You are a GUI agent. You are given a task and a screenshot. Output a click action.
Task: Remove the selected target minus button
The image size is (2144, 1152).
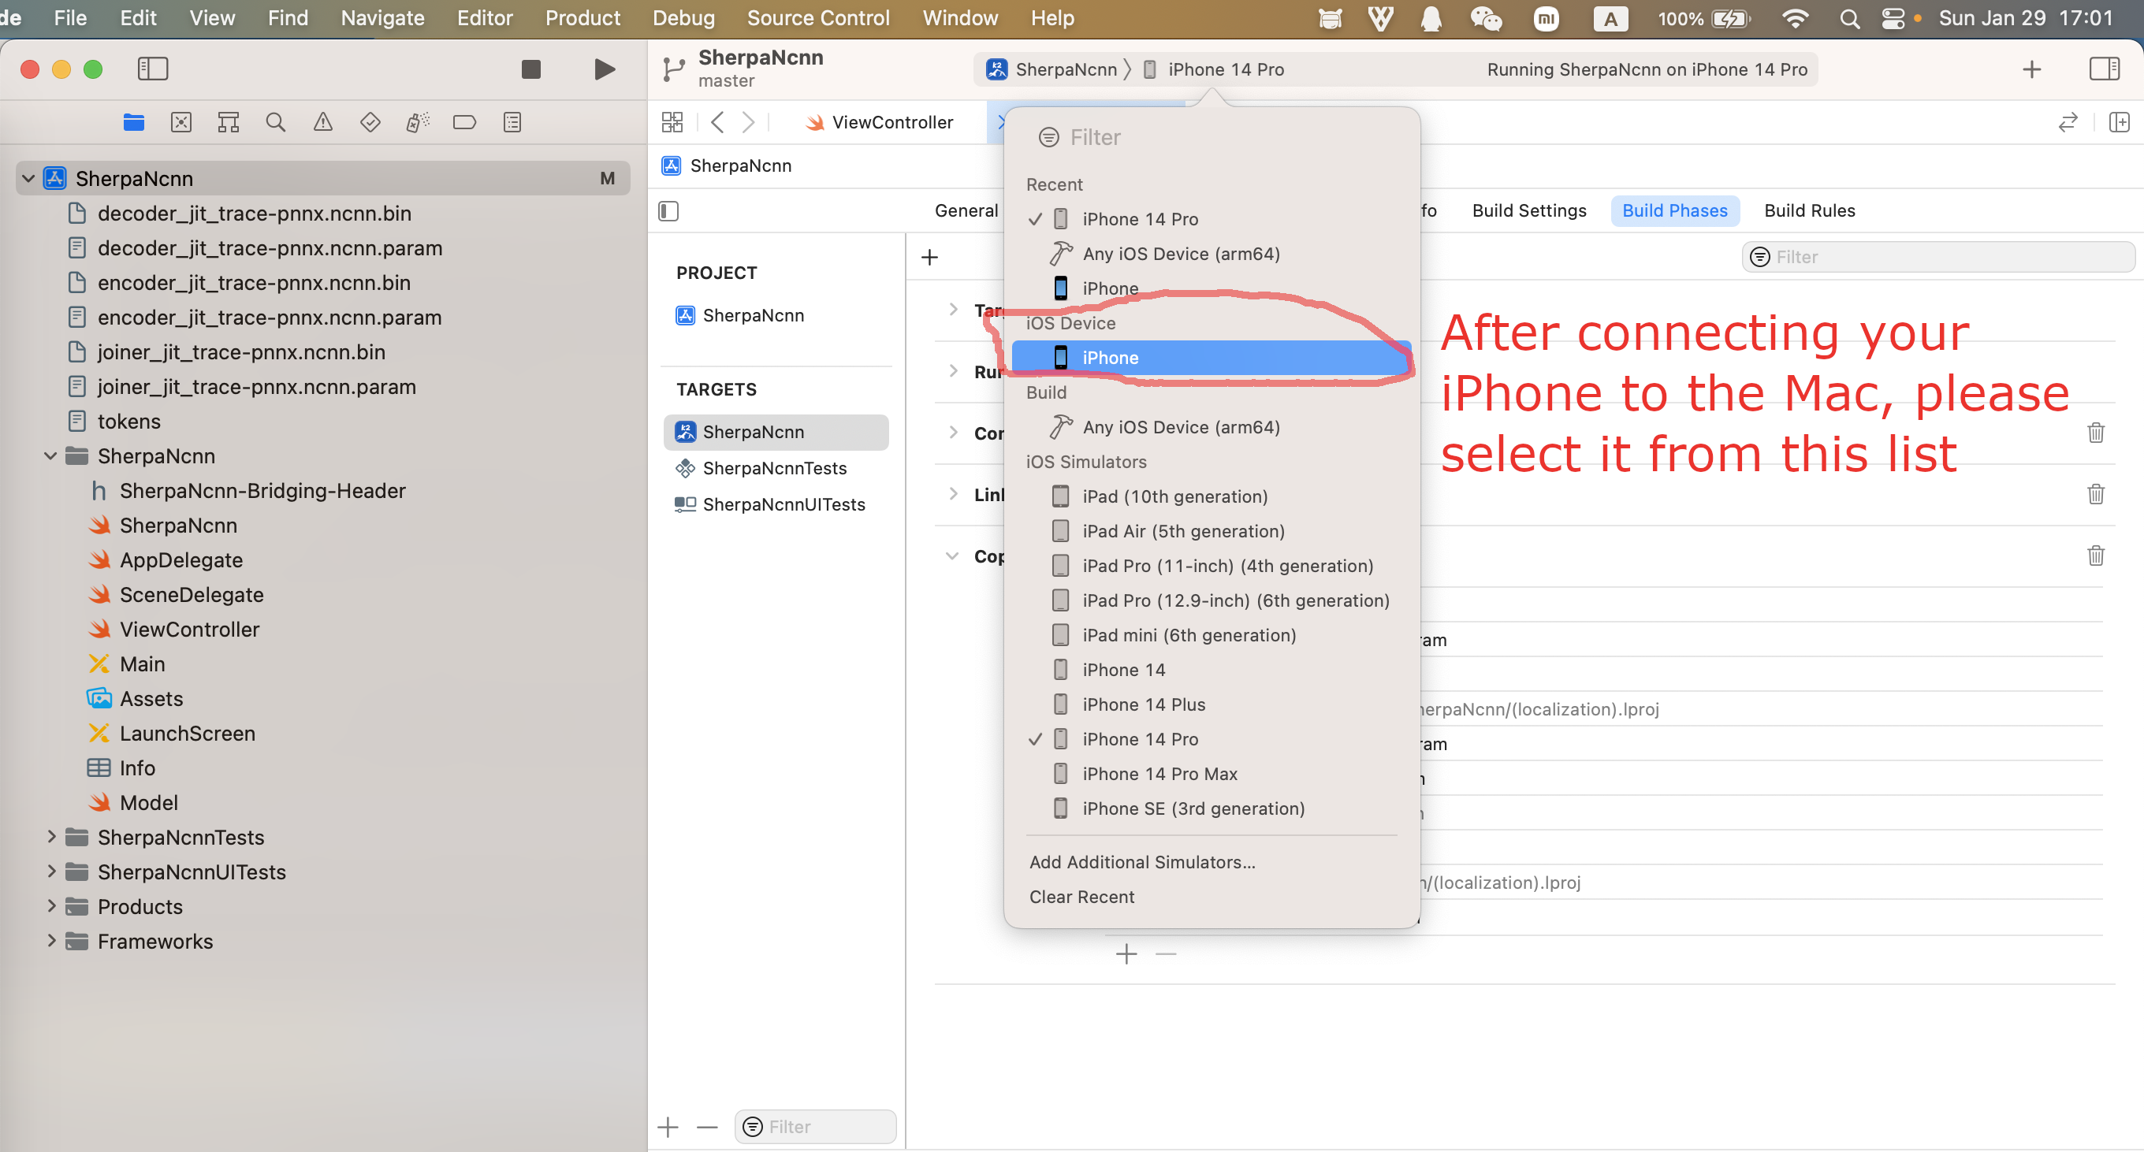pos(708,1127)
